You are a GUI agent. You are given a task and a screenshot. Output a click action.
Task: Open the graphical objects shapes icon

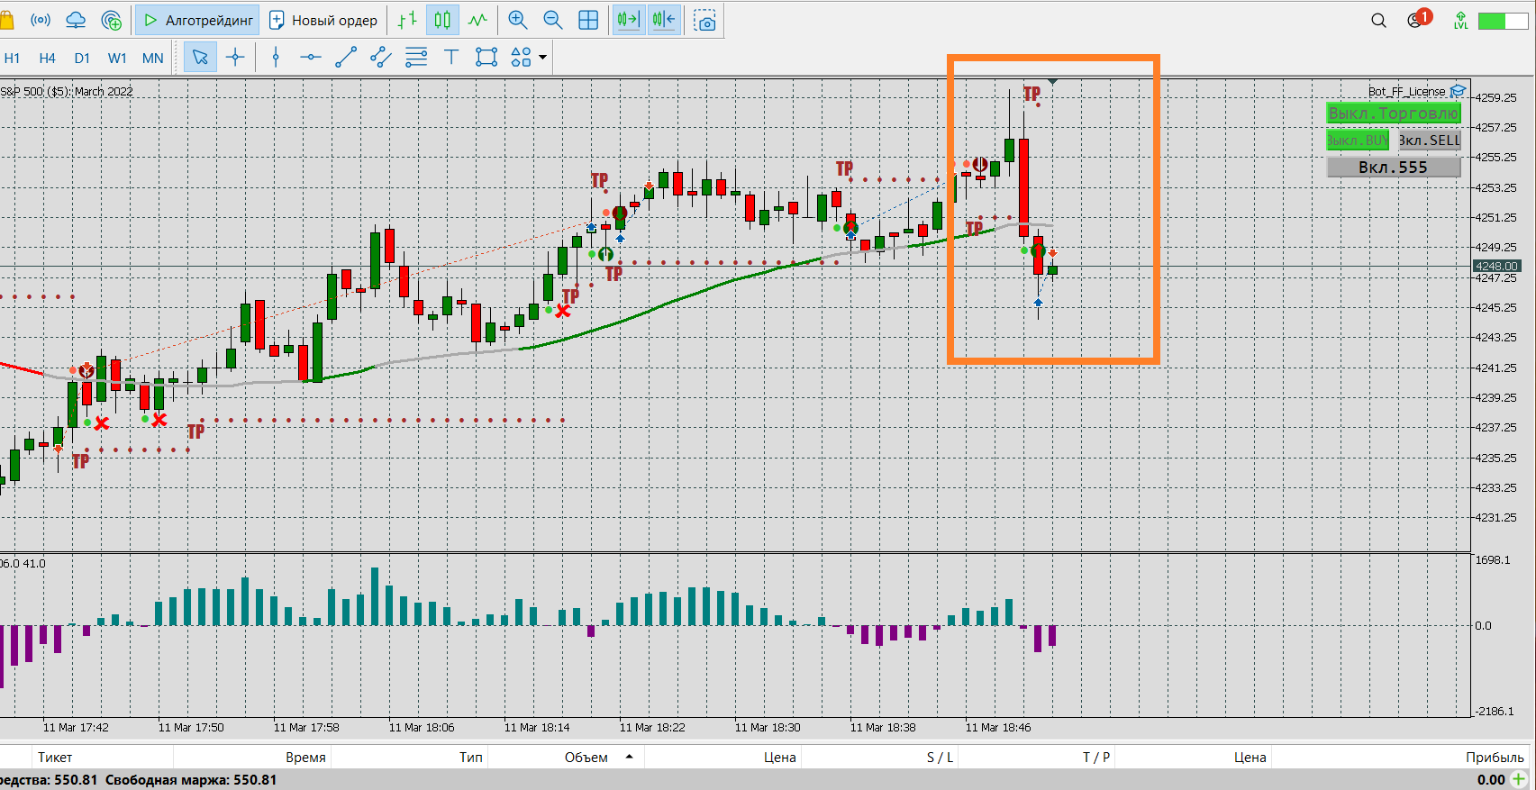(521, 58)
